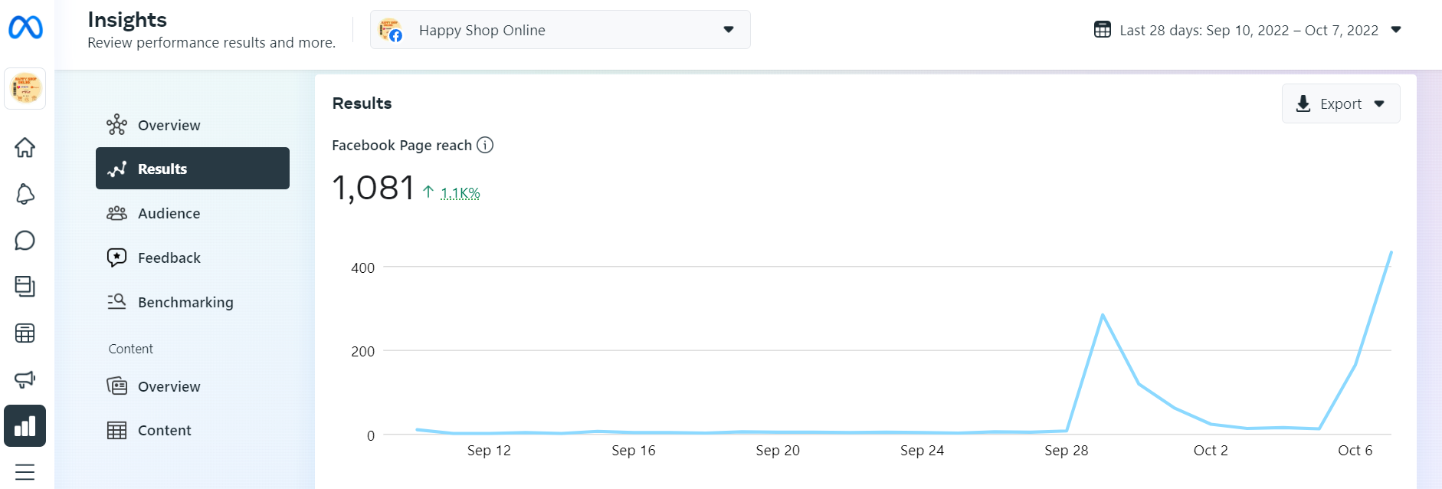Click the 1.1K% change percentage link
The height and width of the screenshot is (489, 1442).
click(460, 193)
